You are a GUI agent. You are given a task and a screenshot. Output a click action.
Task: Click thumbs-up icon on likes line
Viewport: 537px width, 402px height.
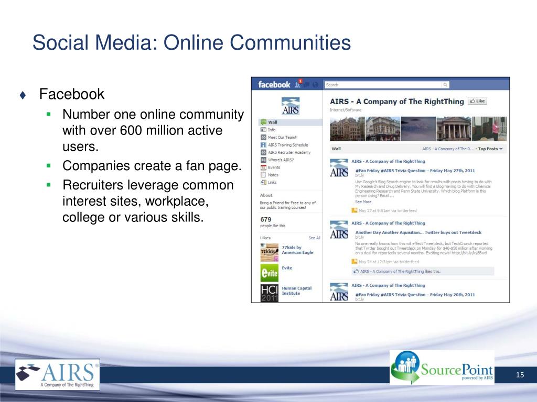click(356, 271)
